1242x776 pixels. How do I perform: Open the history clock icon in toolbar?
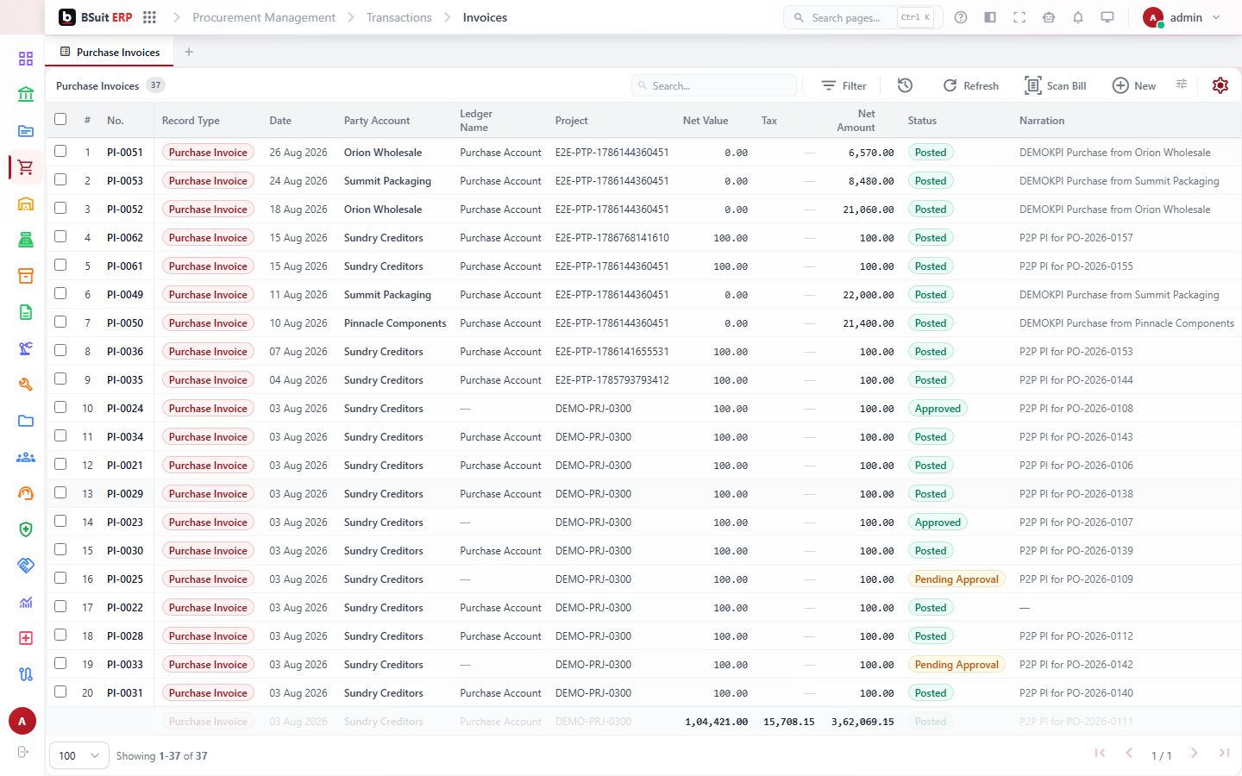tap(905, 85)
